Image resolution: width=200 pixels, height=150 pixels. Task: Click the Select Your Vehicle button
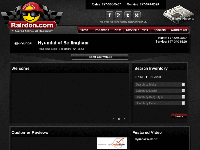tap(100, 57)
